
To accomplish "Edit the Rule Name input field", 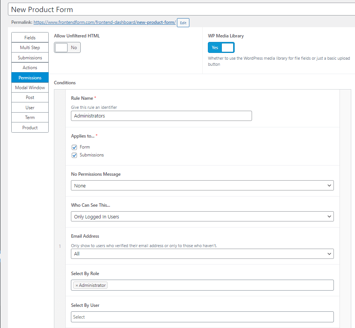I will coord(161,116).
